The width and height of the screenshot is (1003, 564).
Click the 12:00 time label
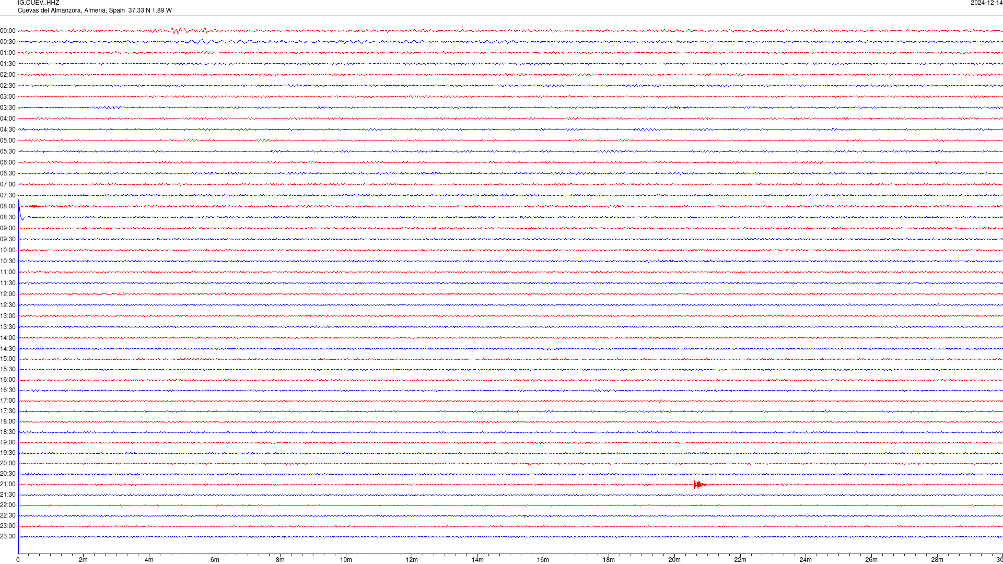pyautogui.click(x=8, y=294)
